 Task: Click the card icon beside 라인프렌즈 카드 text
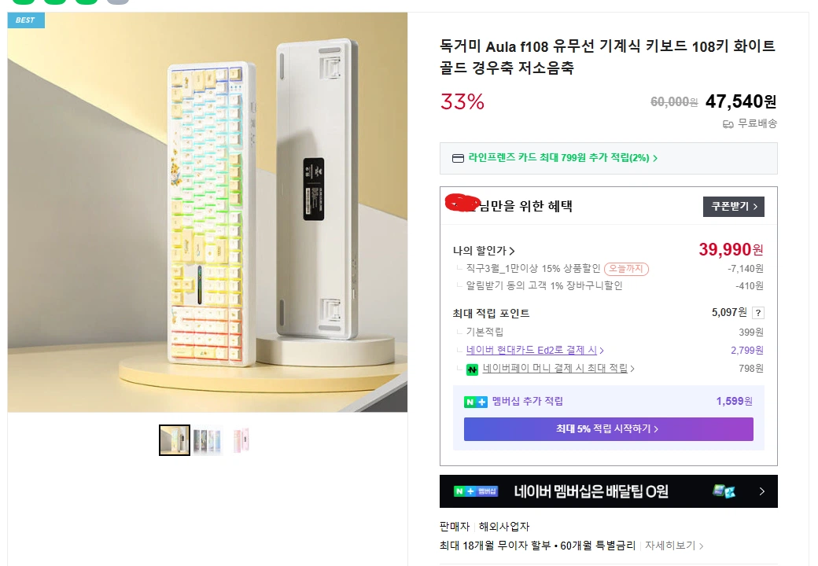click(x=457, y=158)
